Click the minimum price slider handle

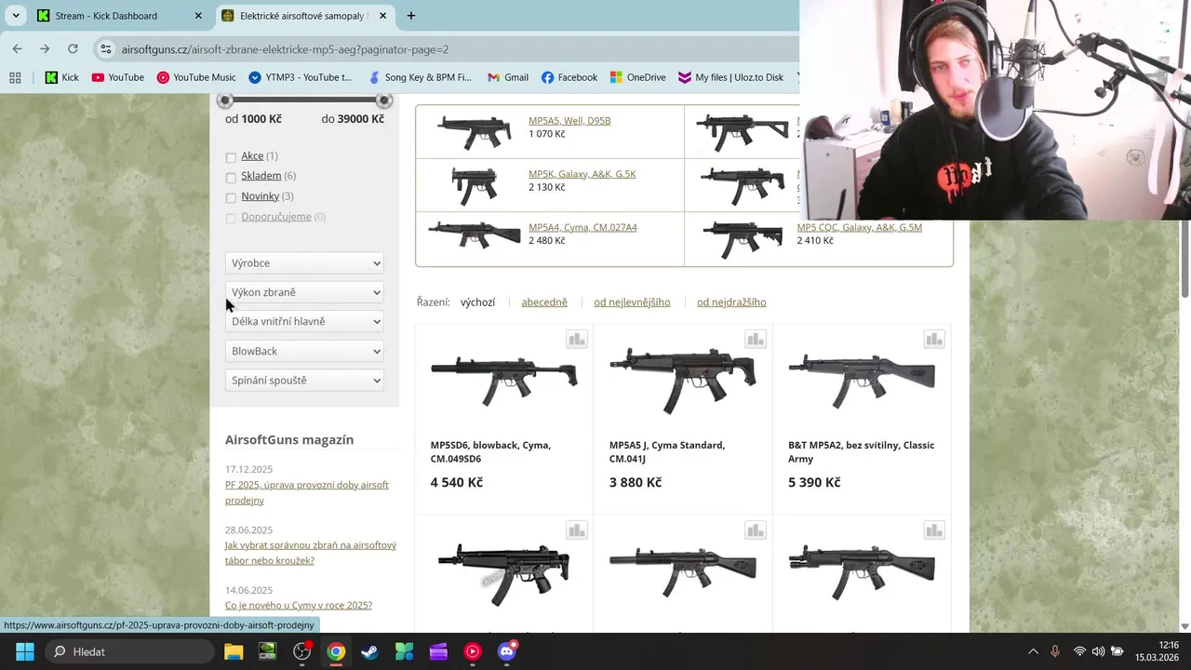click(225, 100)
